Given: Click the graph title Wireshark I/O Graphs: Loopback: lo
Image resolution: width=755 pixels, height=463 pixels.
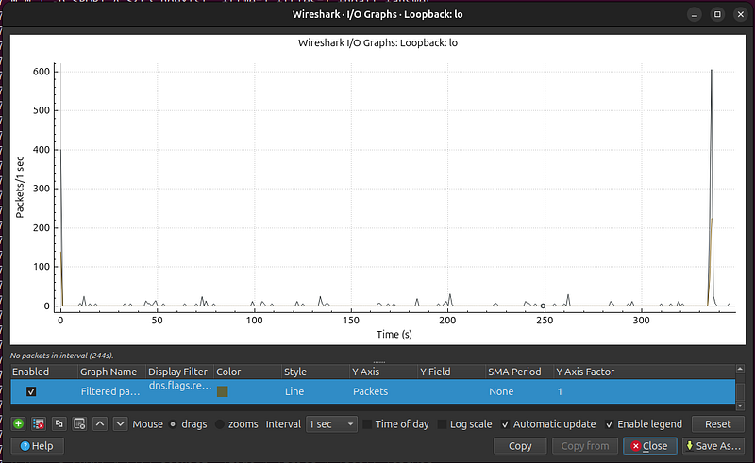Looking at the screenshot, I should pos(377,42).
